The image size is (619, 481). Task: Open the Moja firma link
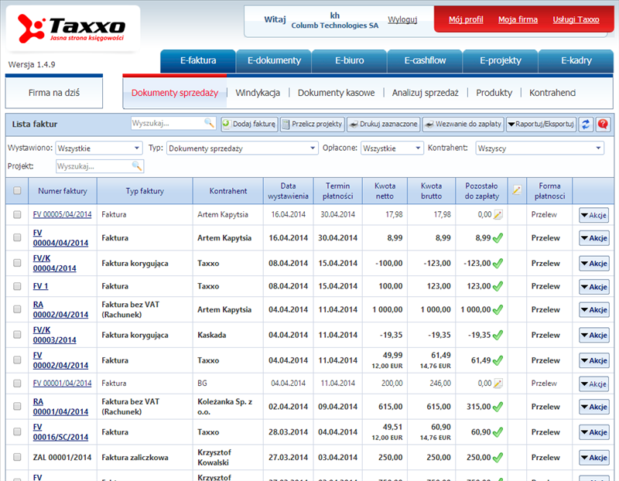pyautogui.click(x=518, y=19)
